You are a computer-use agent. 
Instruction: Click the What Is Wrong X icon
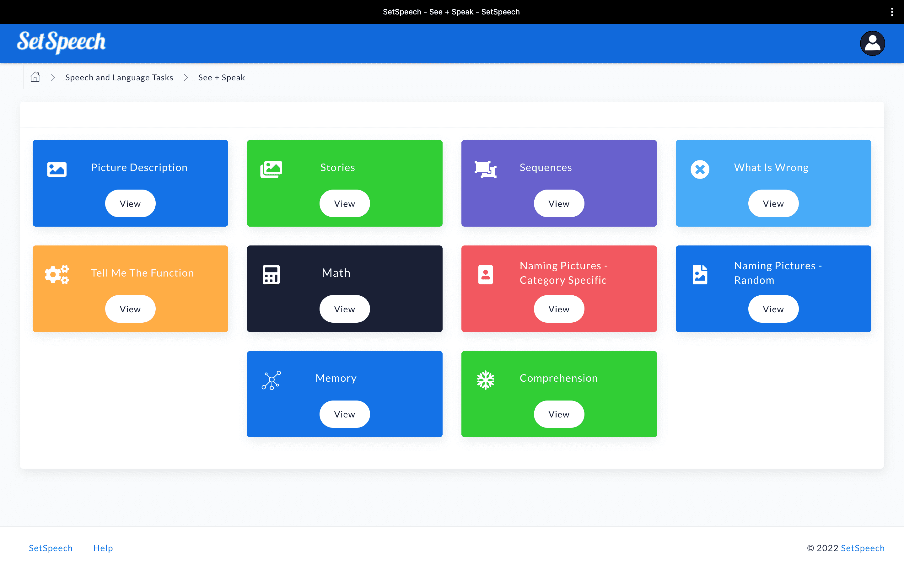coord(700,169)
